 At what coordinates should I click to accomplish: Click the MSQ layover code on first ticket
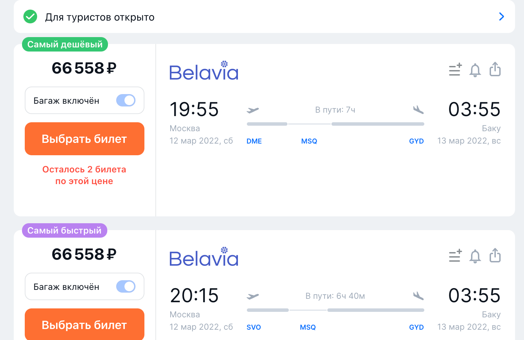click(309, 141)
